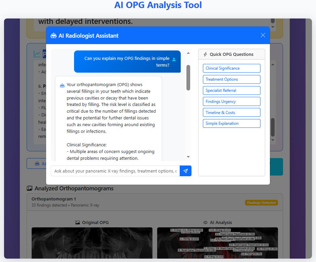Choose the Treatment Options quick question
This screenshot has width=316, height=262.
[232, 79]
